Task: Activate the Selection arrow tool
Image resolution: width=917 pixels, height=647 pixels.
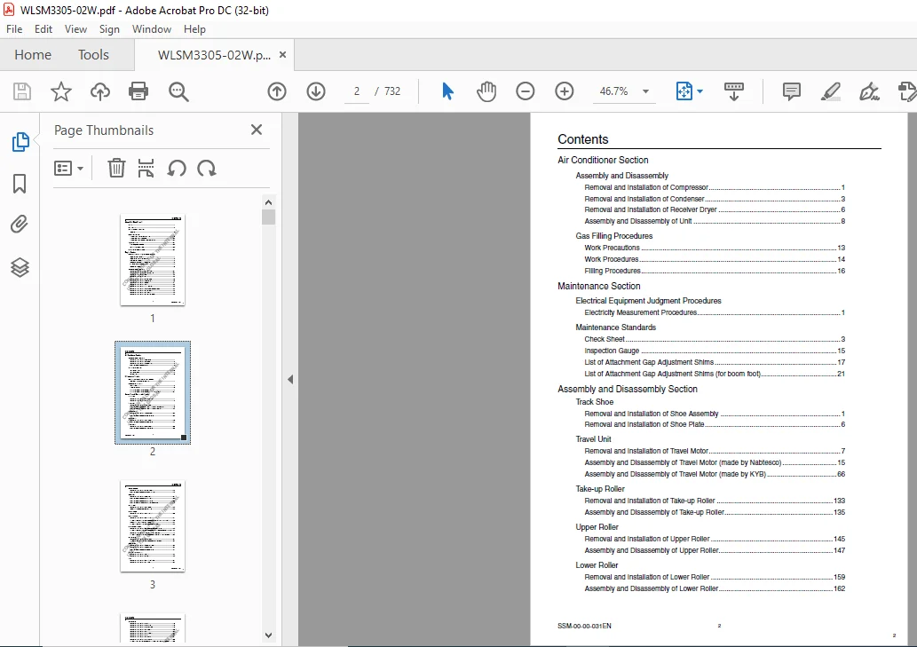Action: click(x=448, y=91)
